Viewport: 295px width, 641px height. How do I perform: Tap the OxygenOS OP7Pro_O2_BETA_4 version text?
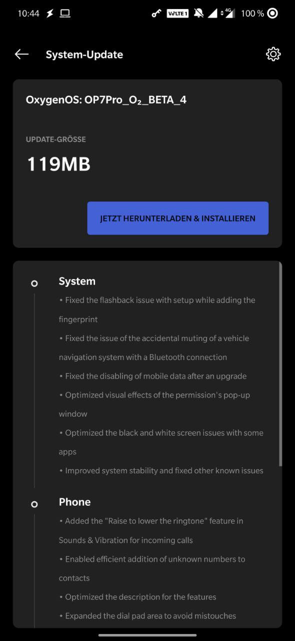pyautogui.click(x=106, y=100)
